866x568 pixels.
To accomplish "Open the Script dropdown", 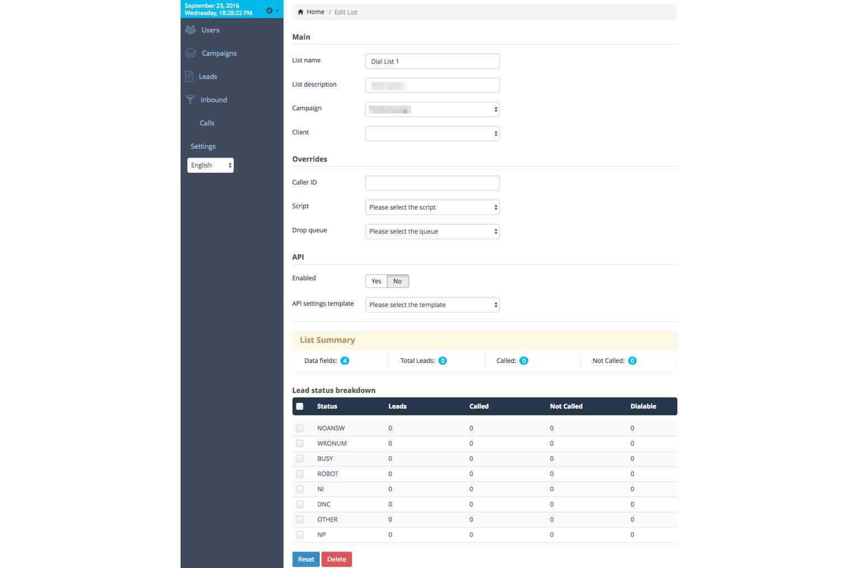I will [432, 207].
